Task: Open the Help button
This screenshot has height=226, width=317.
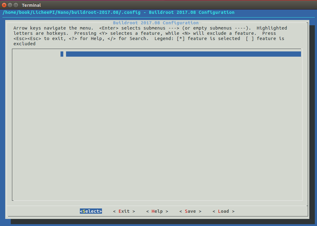Action: click(157, 211)
